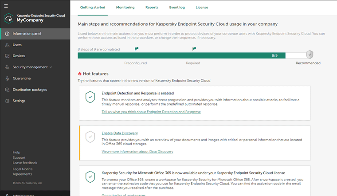Image resolution: width=337 pixels, height=196 pixels.
Task: Click the Required green flag marker
Action: 194,49
